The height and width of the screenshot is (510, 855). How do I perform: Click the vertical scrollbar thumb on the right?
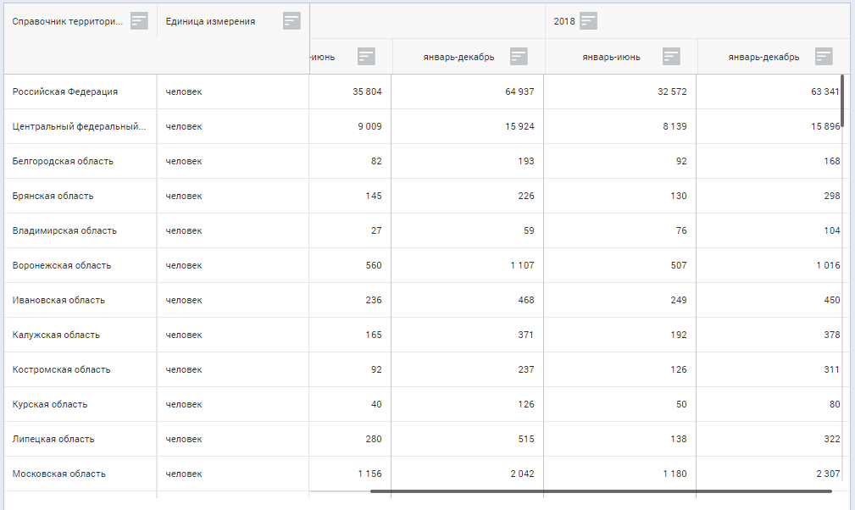pos(842,100)
